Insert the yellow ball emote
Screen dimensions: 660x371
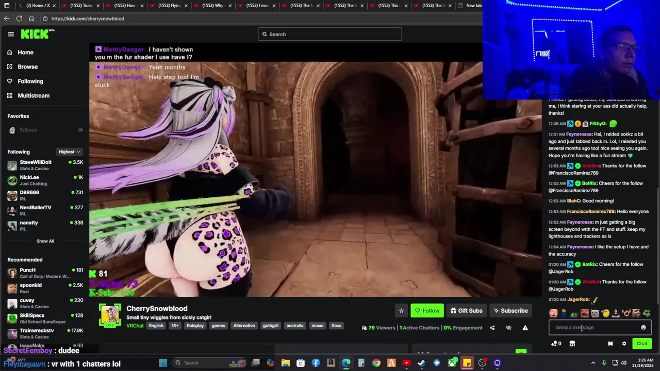click(x=605, y=313)
